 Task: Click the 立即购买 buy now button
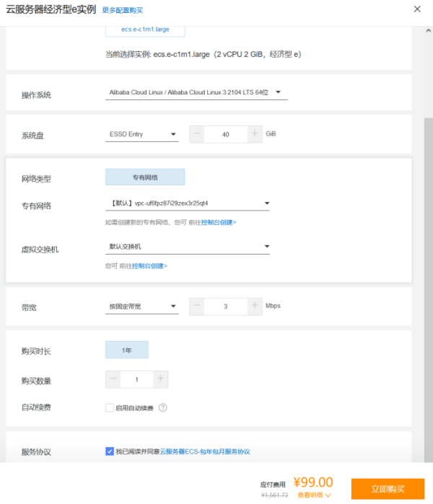[388, 488]
